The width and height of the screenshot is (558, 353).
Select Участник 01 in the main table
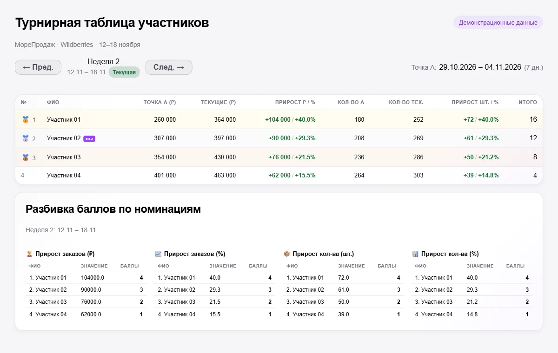click(64, 120)
